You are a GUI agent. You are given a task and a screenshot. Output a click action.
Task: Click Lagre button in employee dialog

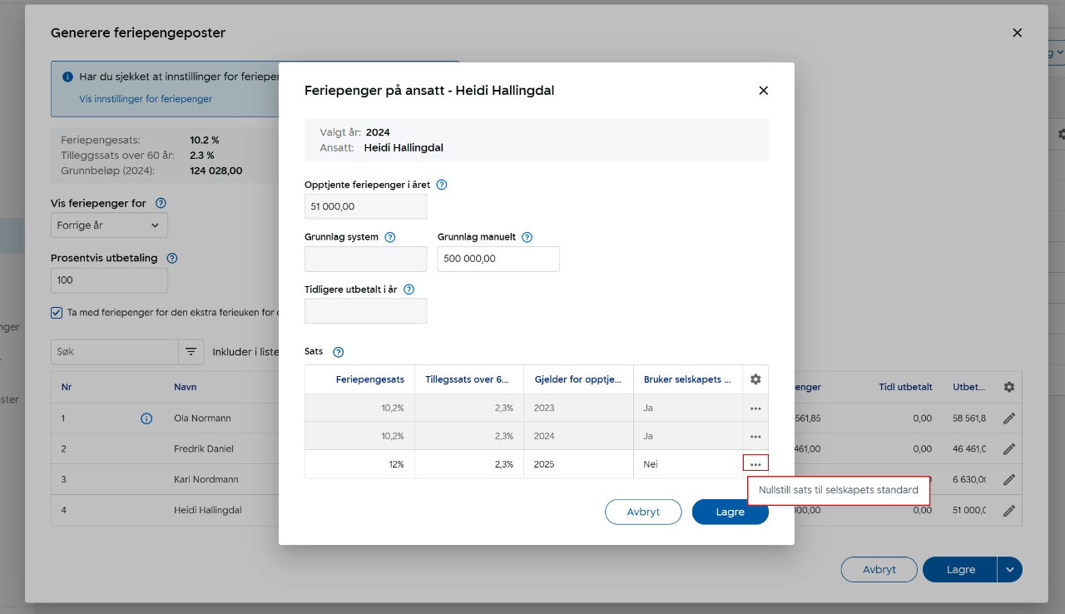click(x=730, y=512)
